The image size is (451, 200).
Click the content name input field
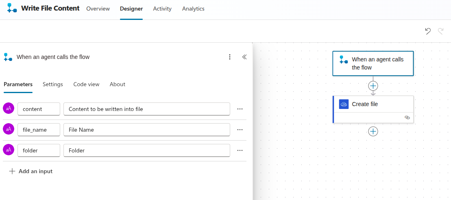tap(39, 109)
